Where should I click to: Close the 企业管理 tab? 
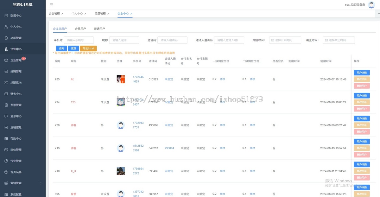pos(62,14)
